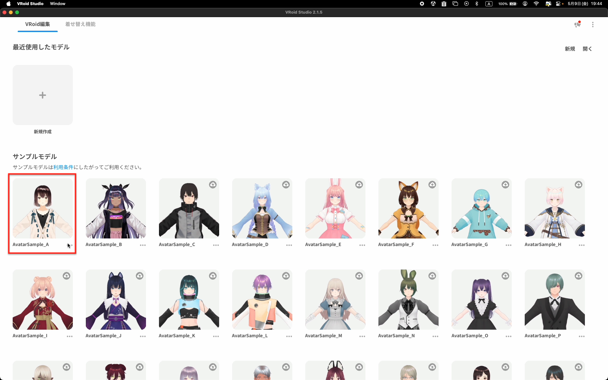Open more options for AvatarSample_B
The height and width of the screenshot is (380, 608).
click(143, 245)
